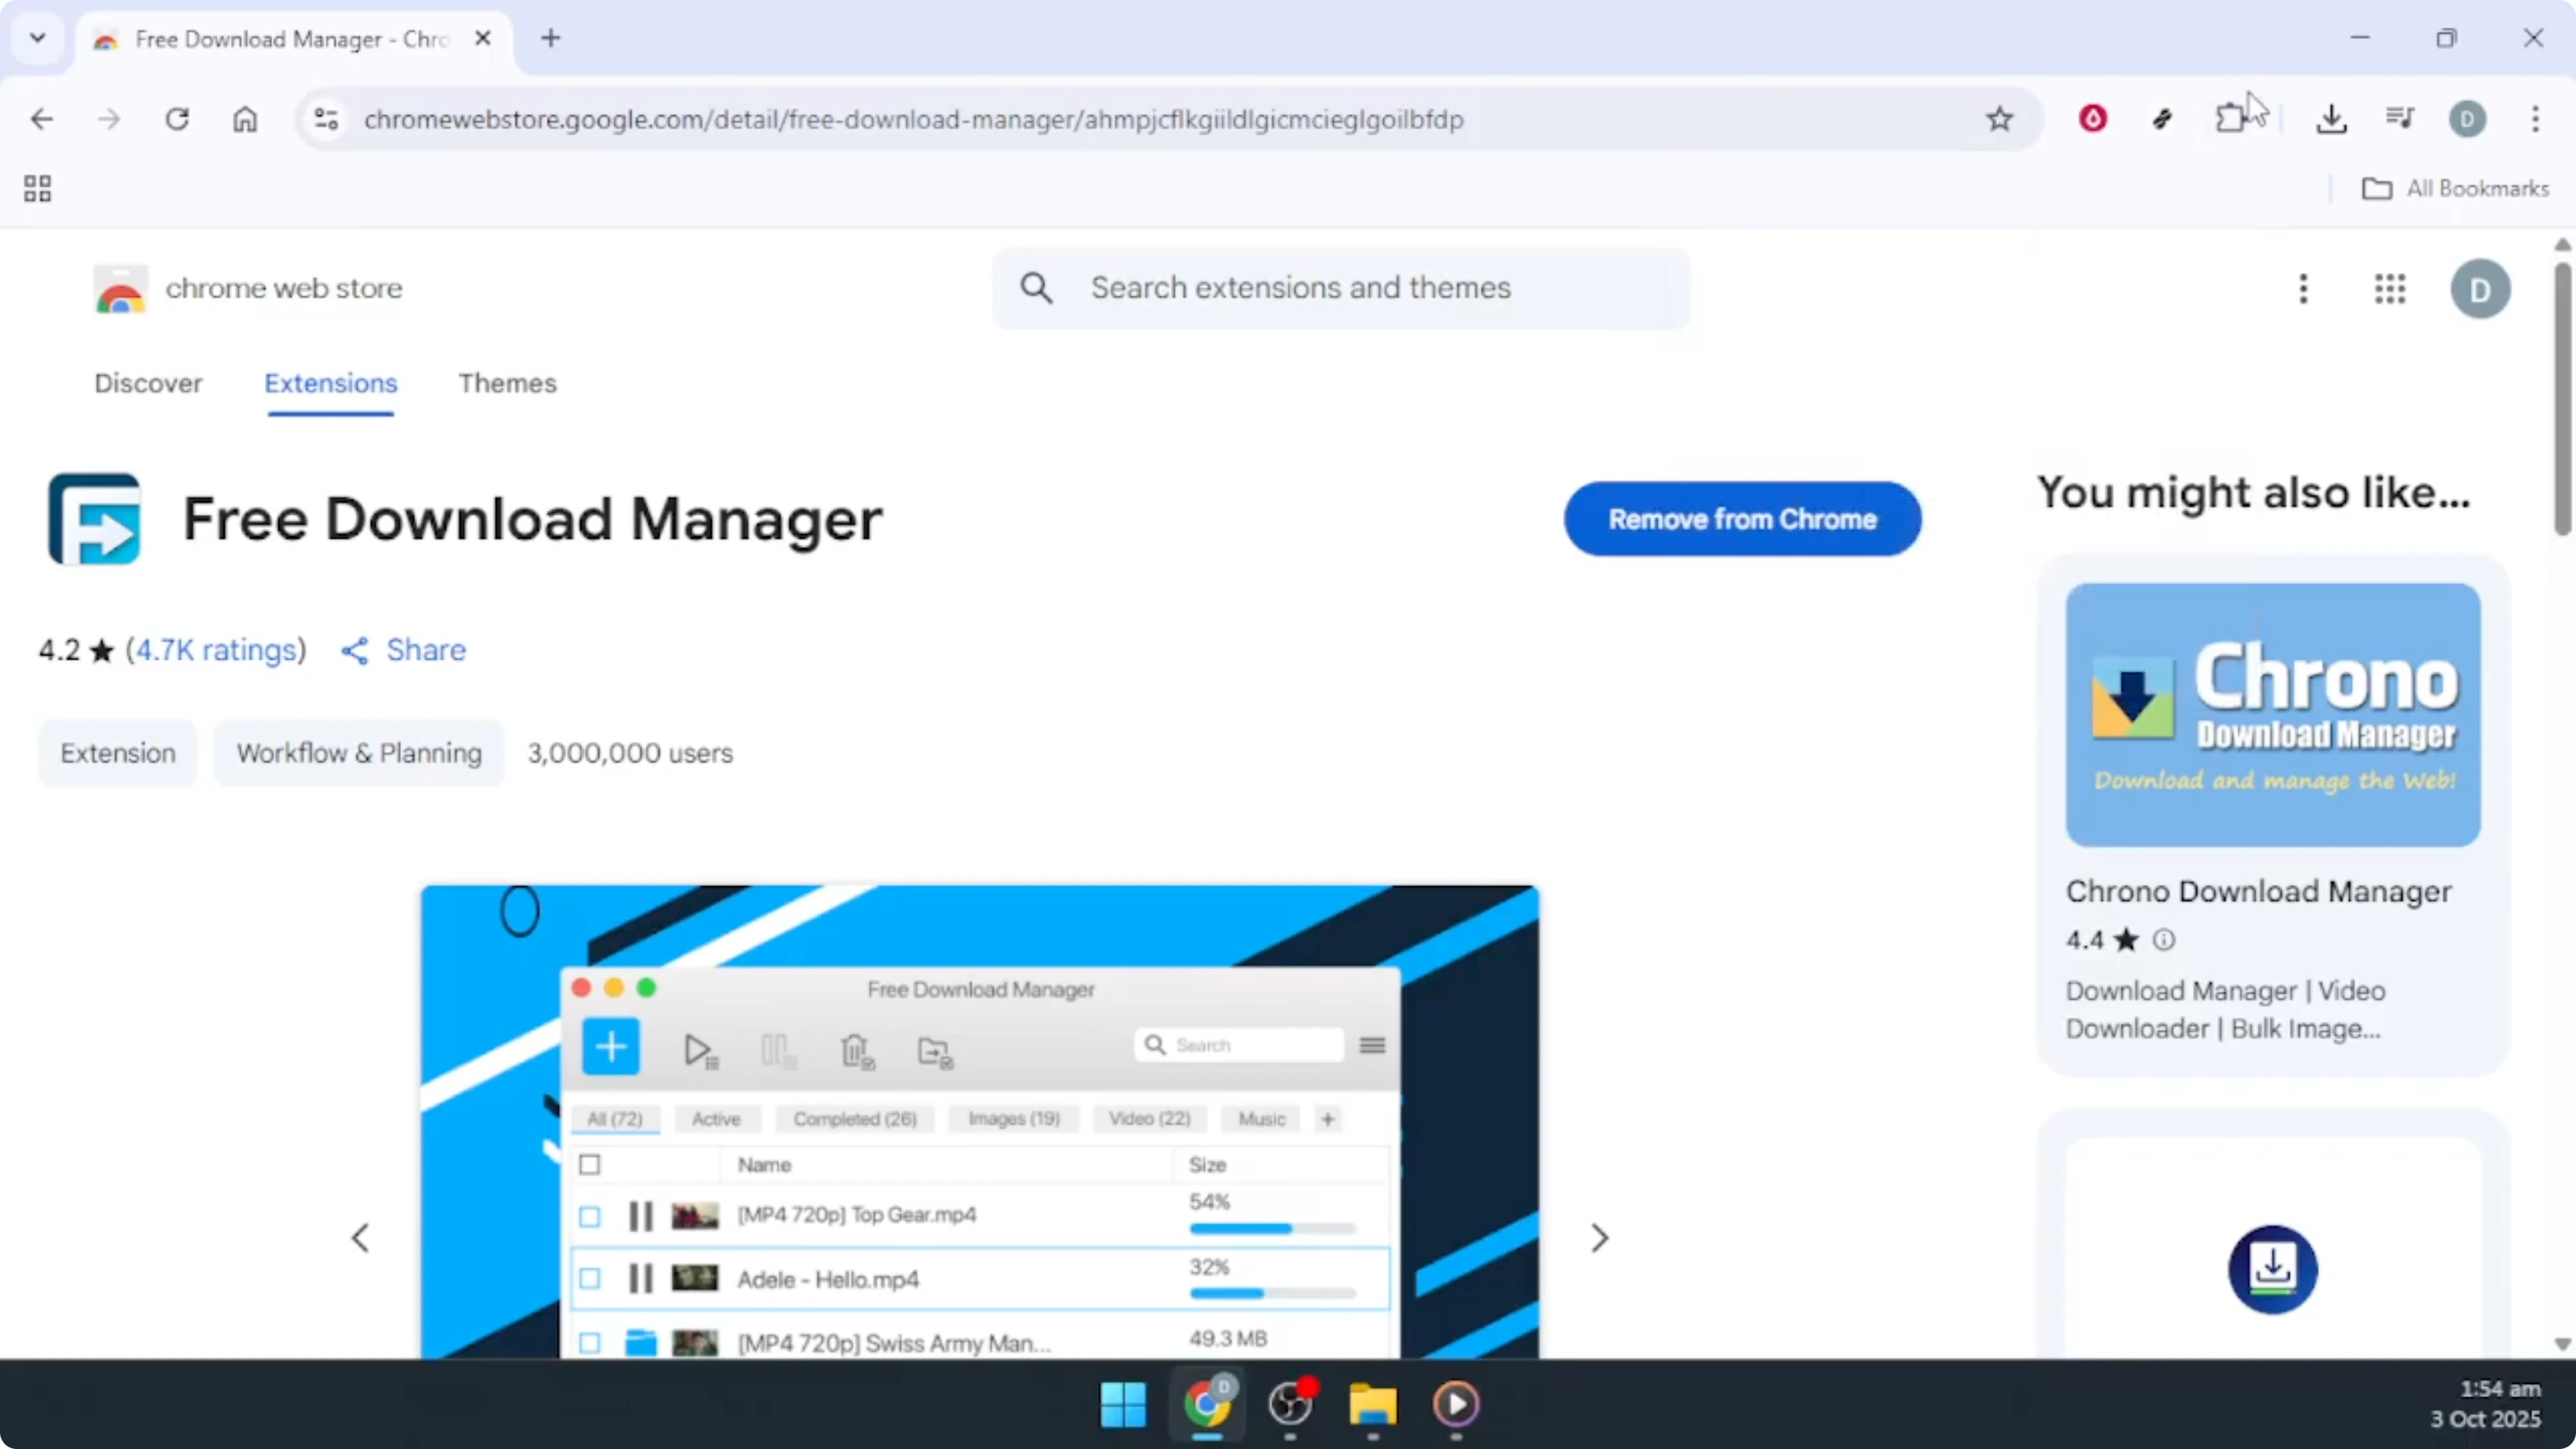
Task: Bookmark this page with the star icon
Action: [2000, 118]
